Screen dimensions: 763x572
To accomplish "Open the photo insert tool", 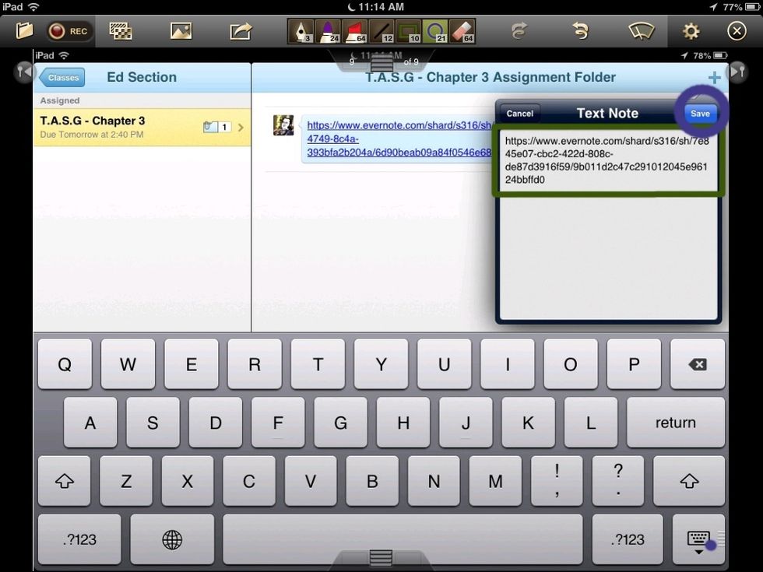I will [181, 31].
